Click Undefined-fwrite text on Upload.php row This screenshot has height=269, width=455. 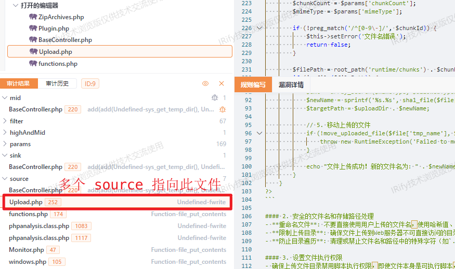point(201,202)
